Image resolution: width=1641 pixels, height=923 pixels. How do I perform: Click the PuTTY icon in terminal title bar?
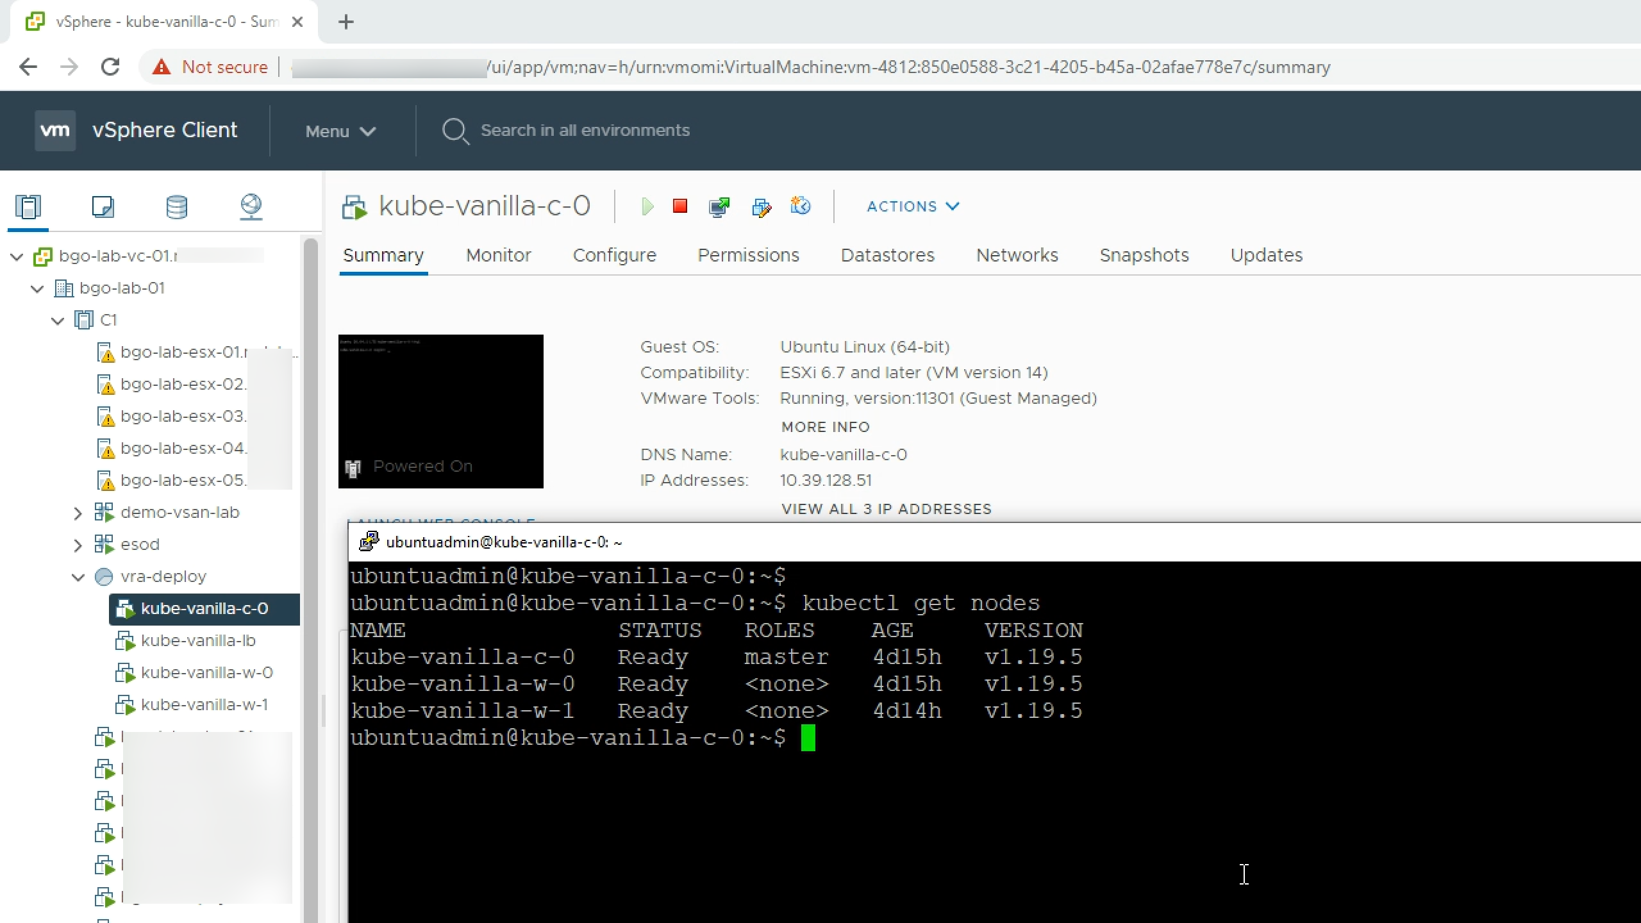tap(369, 542)
